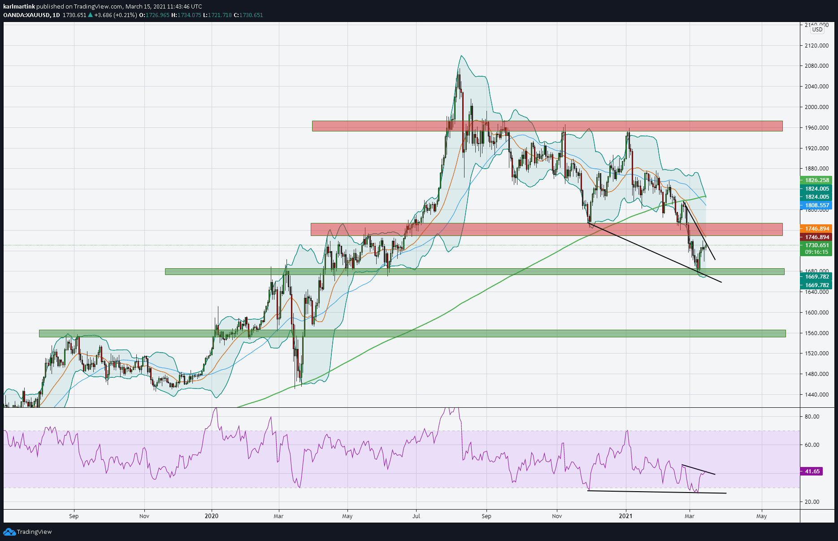Click the USD currency label
The image size is (838, 541).
click(817, 30)
